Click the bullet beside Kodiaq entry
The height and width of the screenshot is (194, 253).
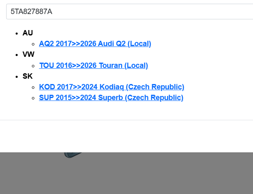coord(33,87)
